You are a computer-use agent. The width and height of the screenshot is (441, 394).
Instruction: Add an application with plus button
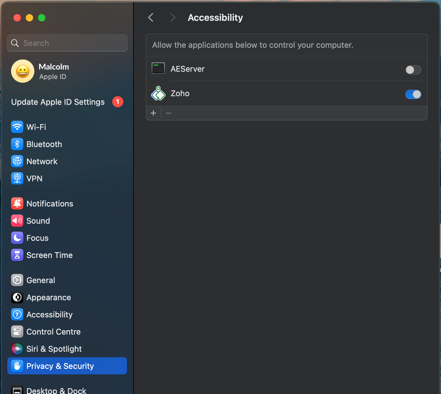coord(153,113)
